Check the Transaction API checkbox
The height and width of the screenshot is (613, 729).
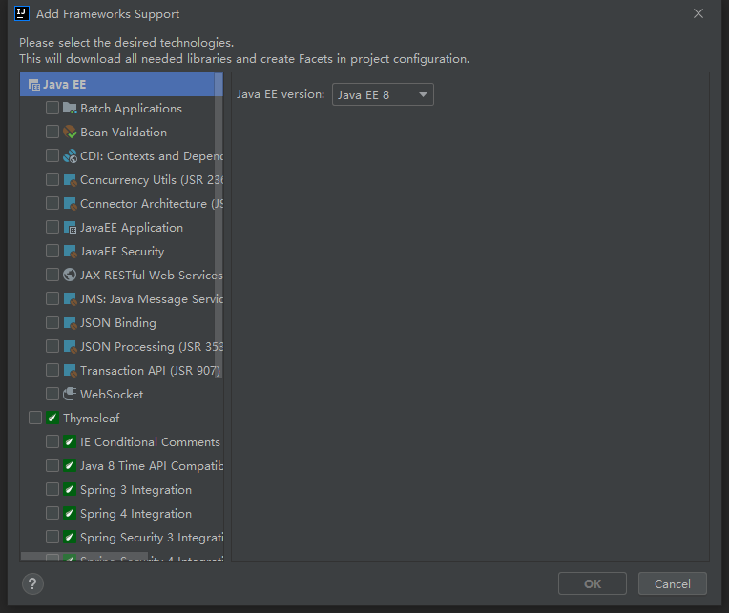tap(52, 370)
